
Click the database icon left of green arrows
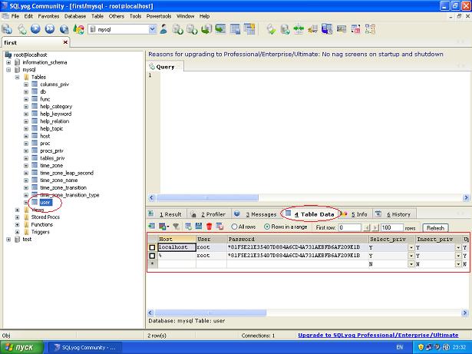click(285, 29)
